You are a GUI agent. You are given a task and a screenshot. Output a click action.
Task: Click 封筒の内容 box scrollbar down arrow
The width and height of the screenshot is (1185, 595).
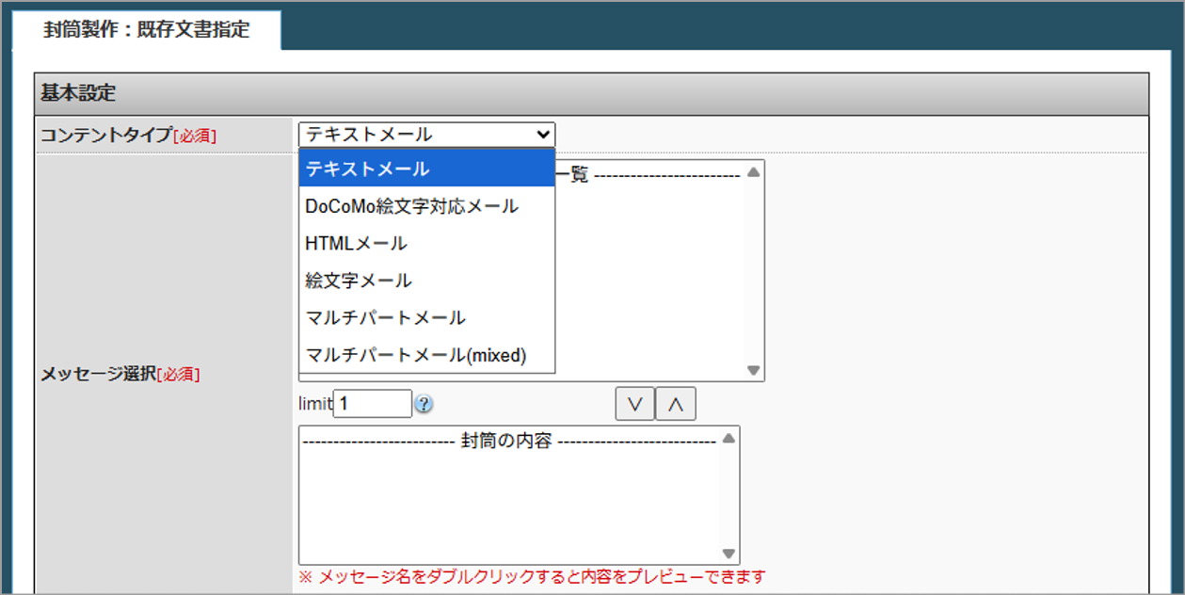tap(729, 554)
